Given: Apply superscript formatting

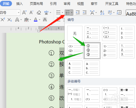Looking at the screenshot, I should (3, 20).
